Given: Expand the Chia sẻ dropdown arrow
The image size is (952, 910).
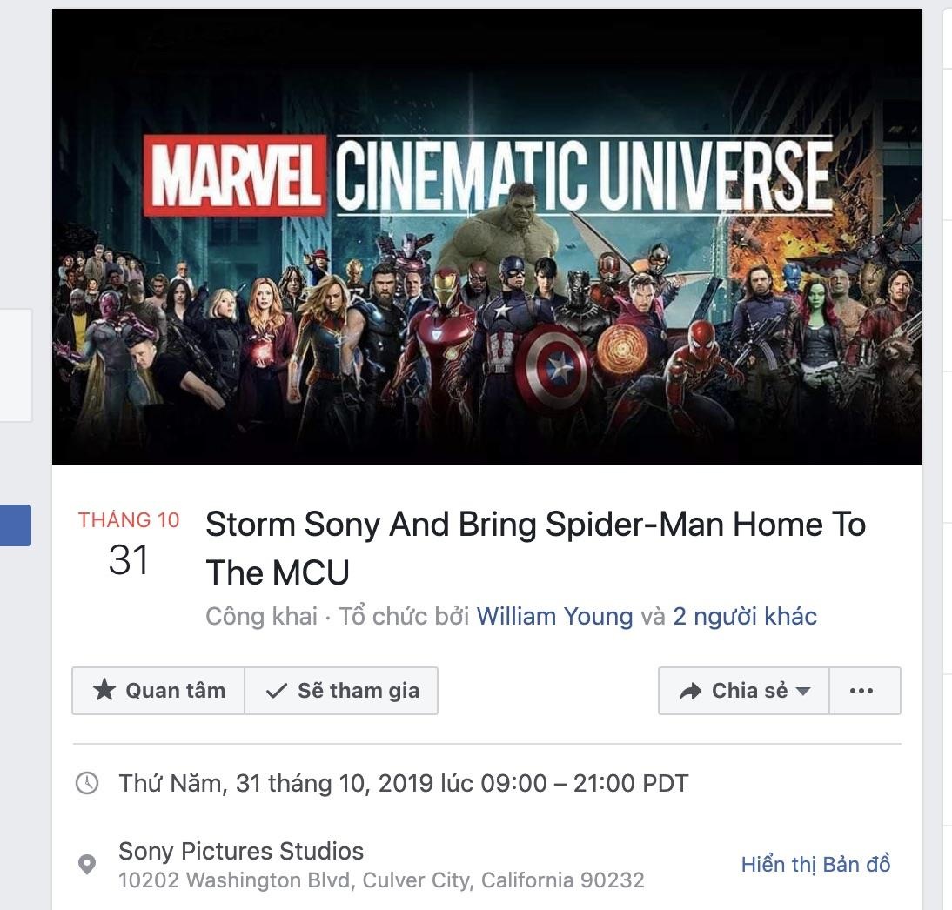Looking at the screenshot, I should 803,691.
